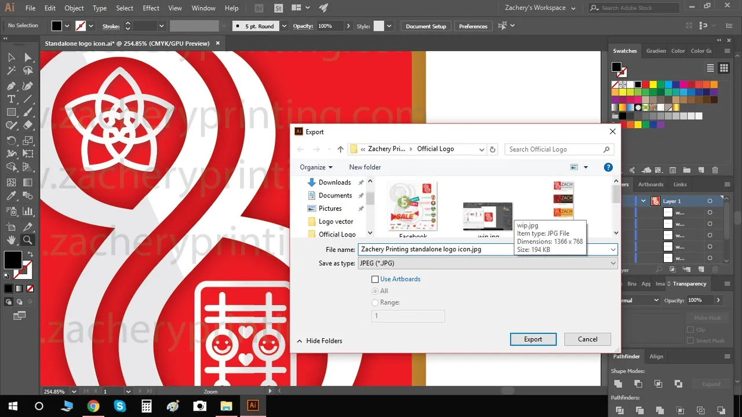The height and width of the screenshot is (417, 742).
Task: Activate the Type tool
Action: pos(11,99)
